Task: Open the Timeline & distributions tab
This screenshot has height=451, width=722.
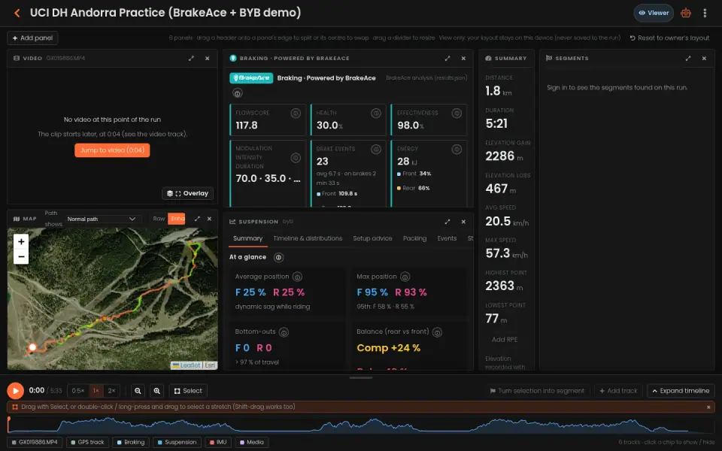Action: tap(308, 238)
